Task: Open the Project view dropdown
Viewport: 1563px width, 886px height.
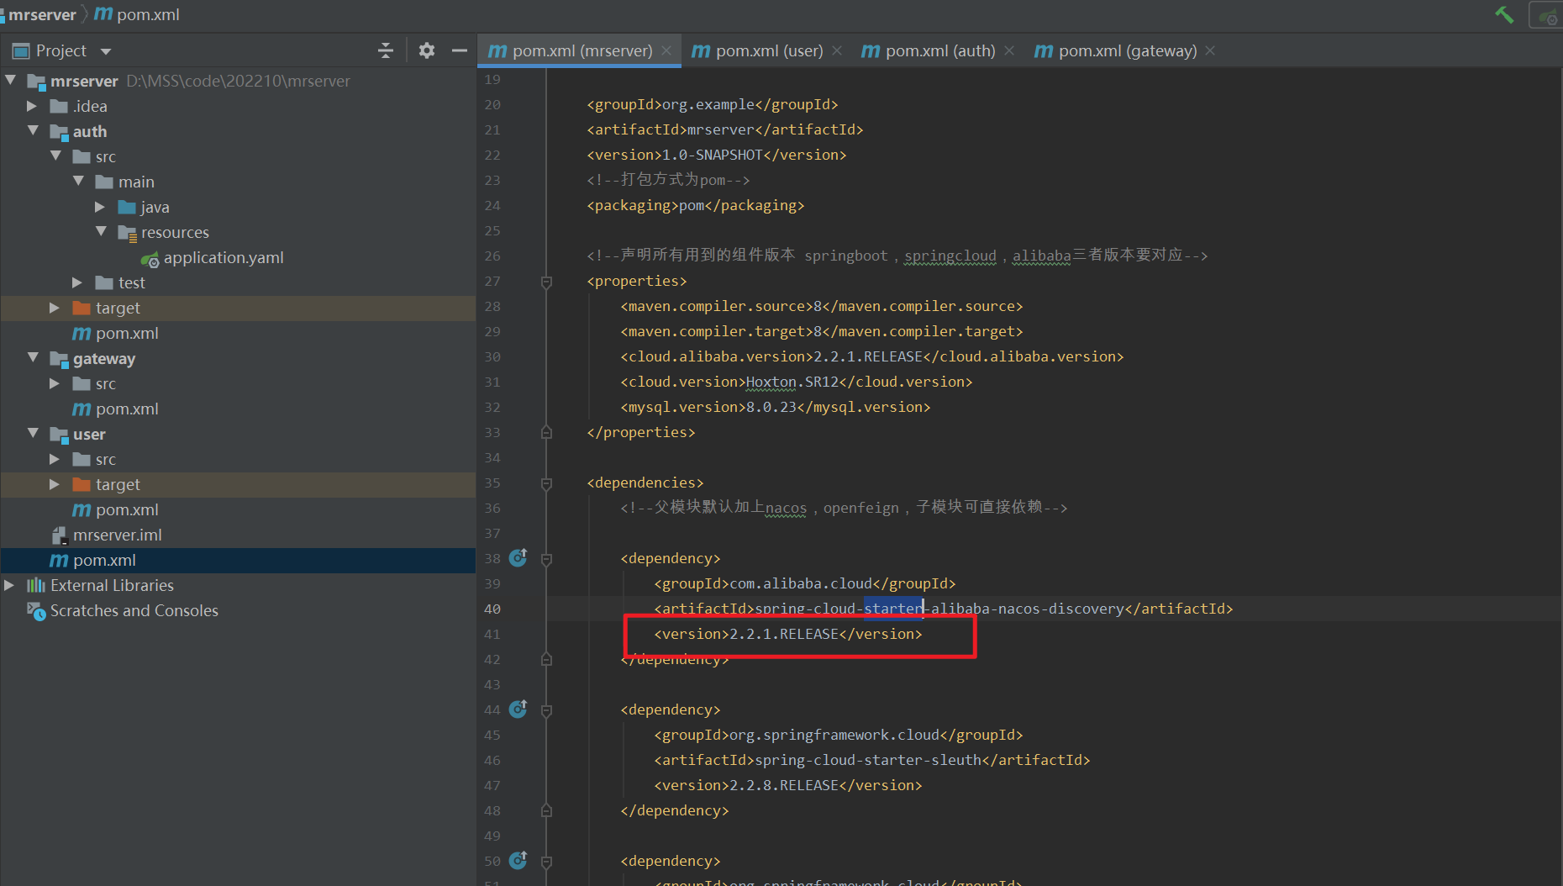Action: click(x=106, y=51)
